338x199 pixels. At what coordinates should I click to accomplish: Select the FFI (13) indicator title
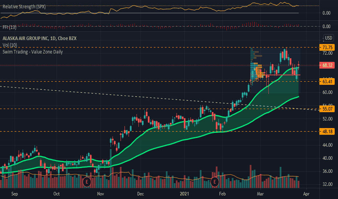(9, 27)
